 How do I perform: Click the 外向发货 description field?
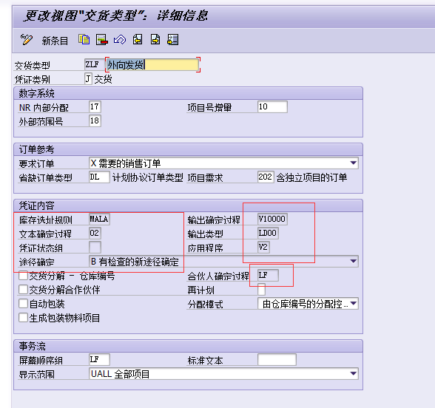pyautogui.click(x=152, y=65)
